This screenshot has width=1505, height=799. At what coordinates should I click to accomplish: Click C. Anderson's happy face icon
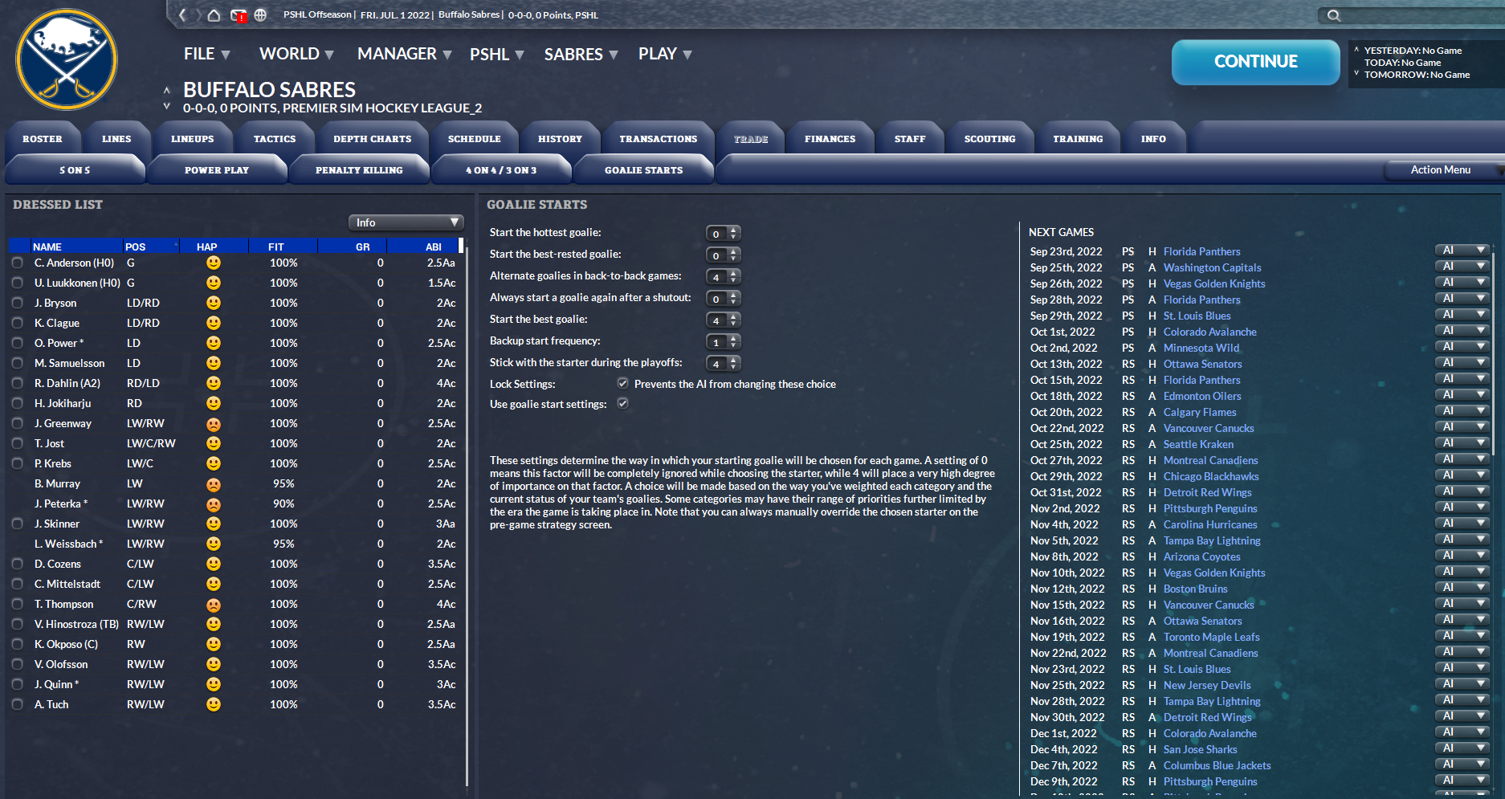(x=214, y=263)
